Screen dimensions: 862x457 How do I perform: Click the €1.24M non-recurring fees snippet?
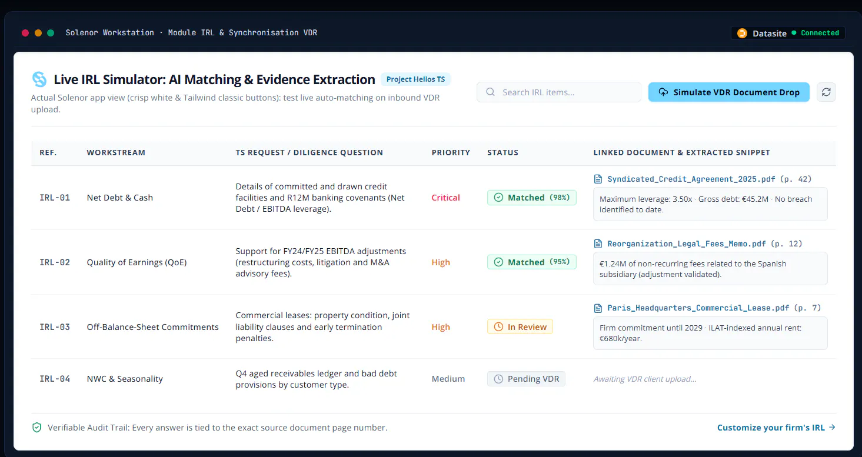pyautogui.click(x=710, y=269)
